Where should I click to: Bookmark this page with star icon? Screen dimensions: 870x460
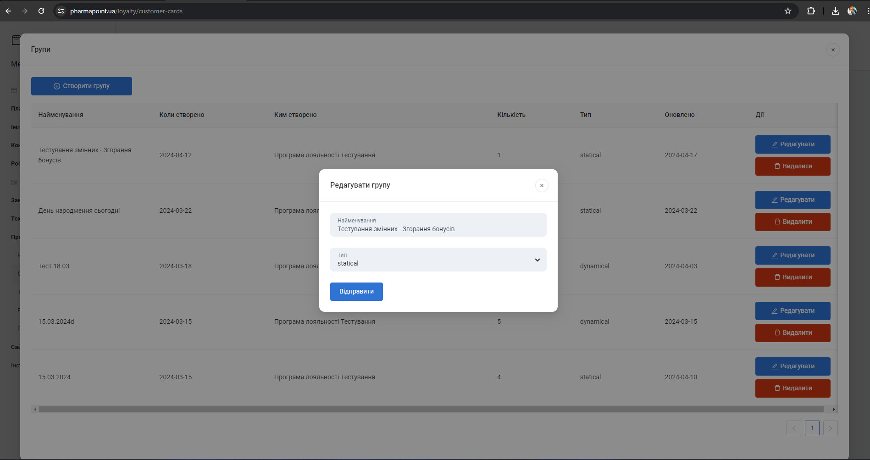pyautogui.click(x=788, y=11)
